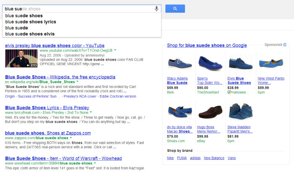Click the Steve Madden sneaker image

[x=241, y=111]
